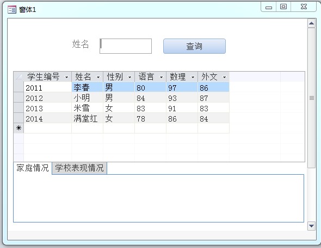Switch to the 学校表现情况 tab
The height and width of the screenshot is (248, 321).
point(79,168)
